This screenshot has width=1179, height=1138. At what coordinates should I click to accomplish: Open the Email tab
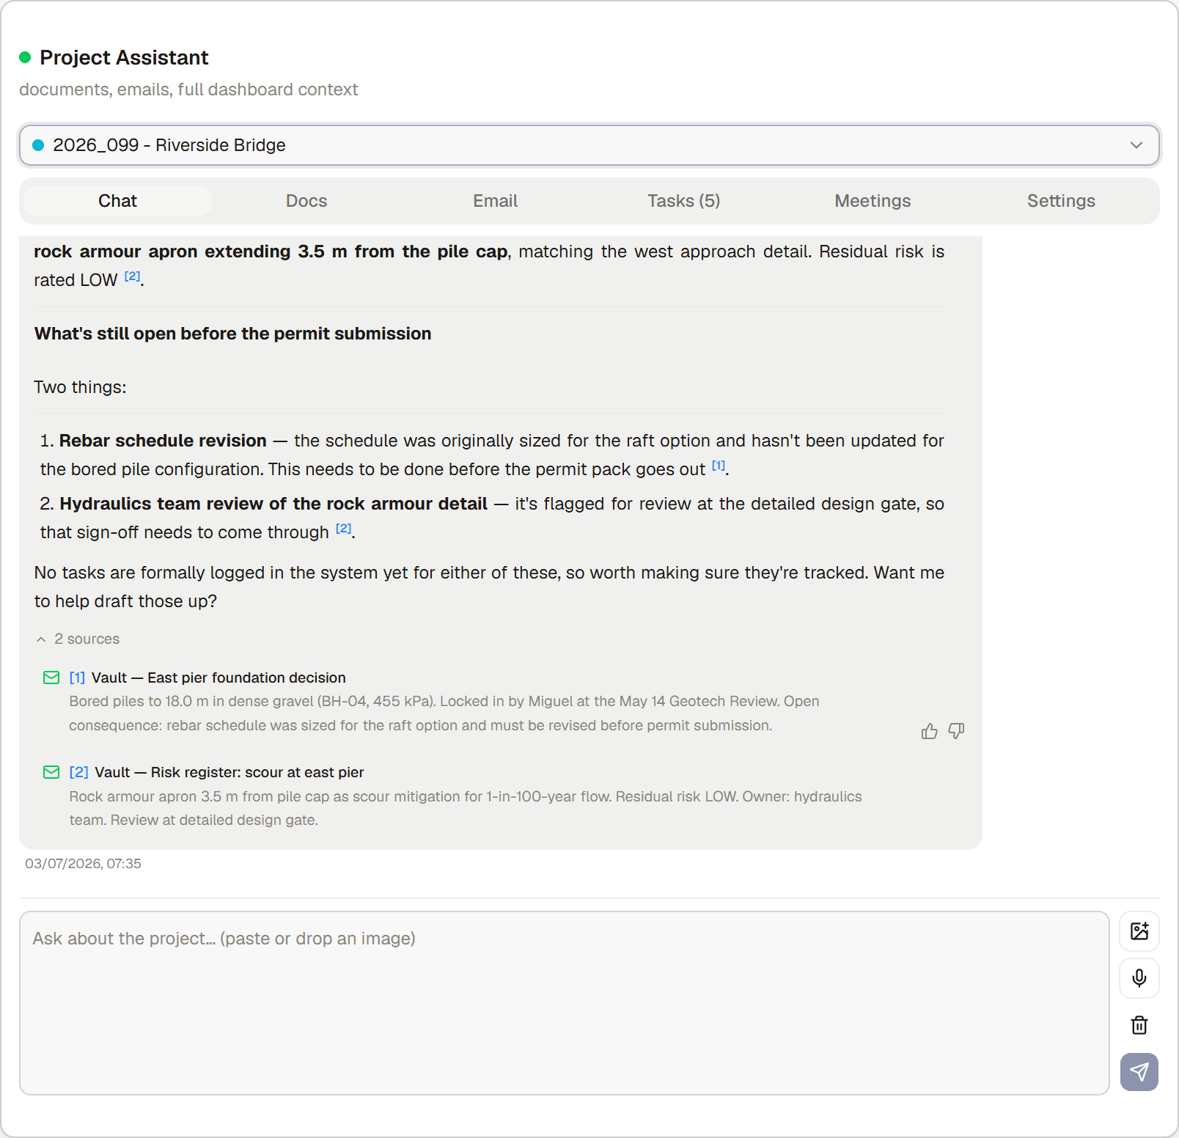tap(496, 201)
